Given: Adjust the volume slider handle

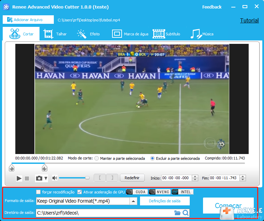Looking at the screenshot, I should pyautogui.click(x=87, y=178).
